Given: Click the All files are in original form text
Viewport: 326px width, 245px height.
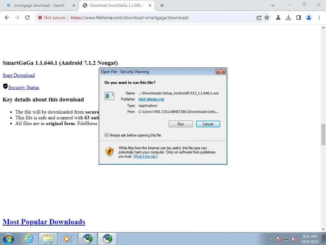Looking at the screenshot, I should click(x=45, y=123).
